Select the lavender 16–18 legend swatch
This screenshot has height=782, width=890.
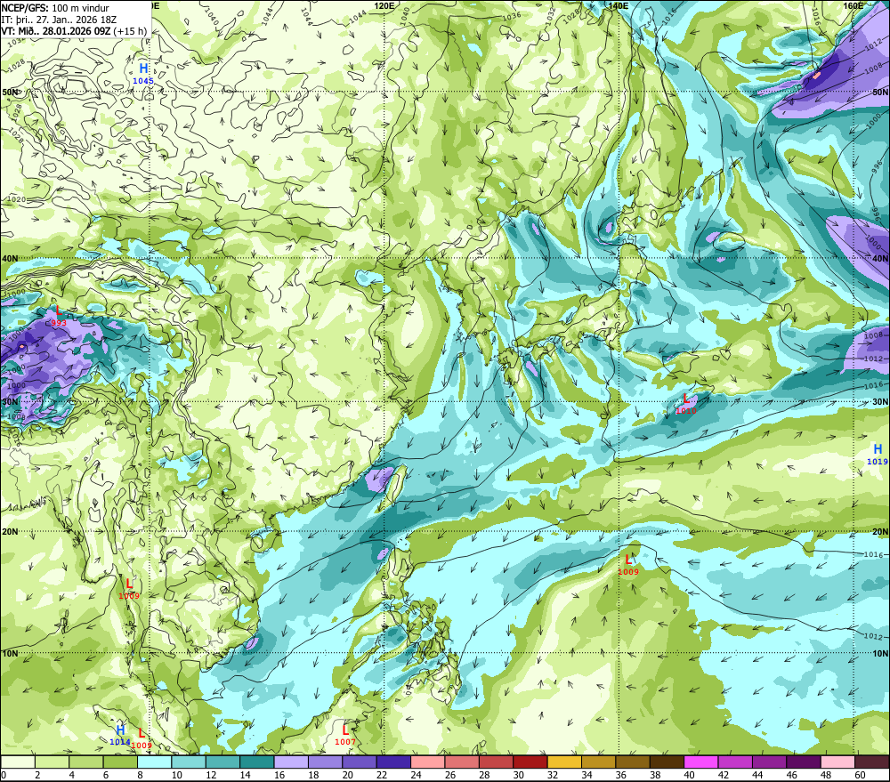(291, 762)
